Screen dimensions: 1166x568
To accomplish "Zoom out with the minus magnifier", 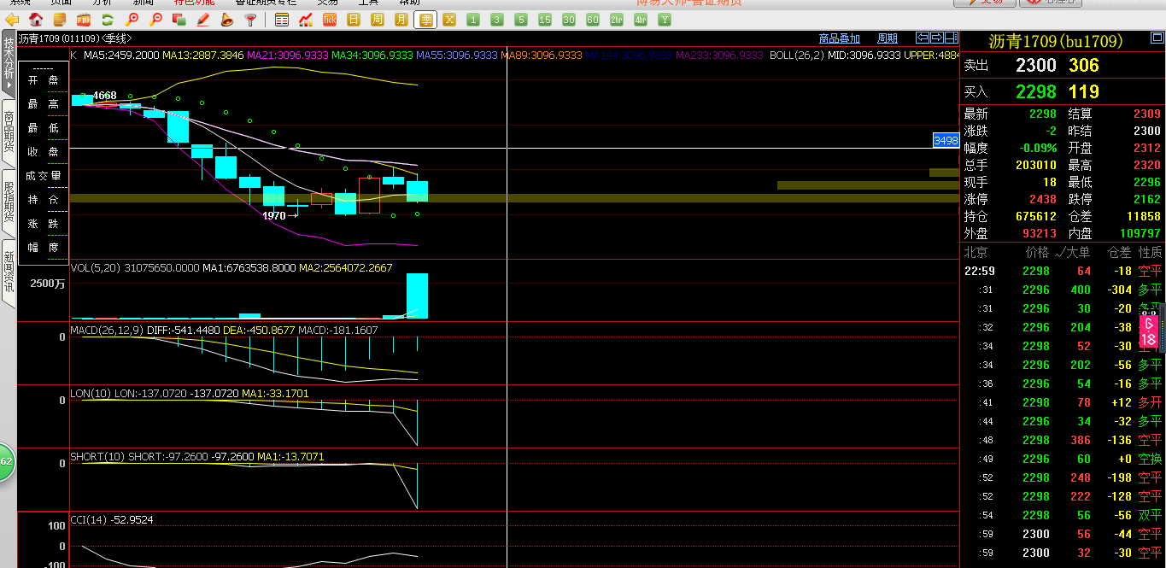I will point(156,19).
